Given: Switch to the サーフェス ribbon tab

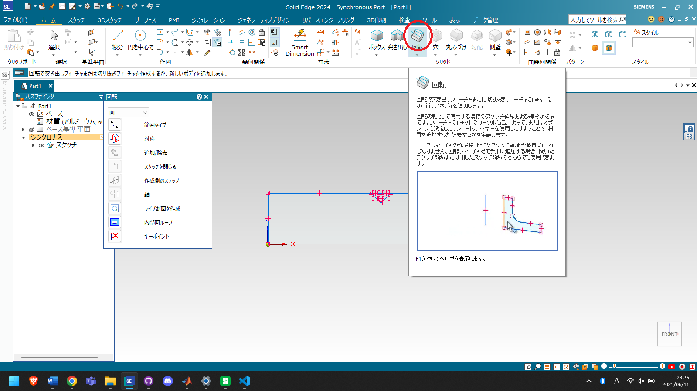Looking at the screenshot, I should [x=145, y=20].
